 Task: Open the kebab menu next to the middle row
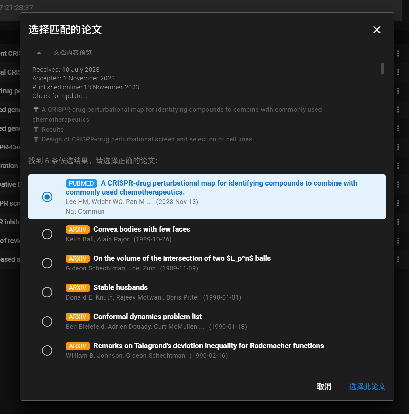398,166
